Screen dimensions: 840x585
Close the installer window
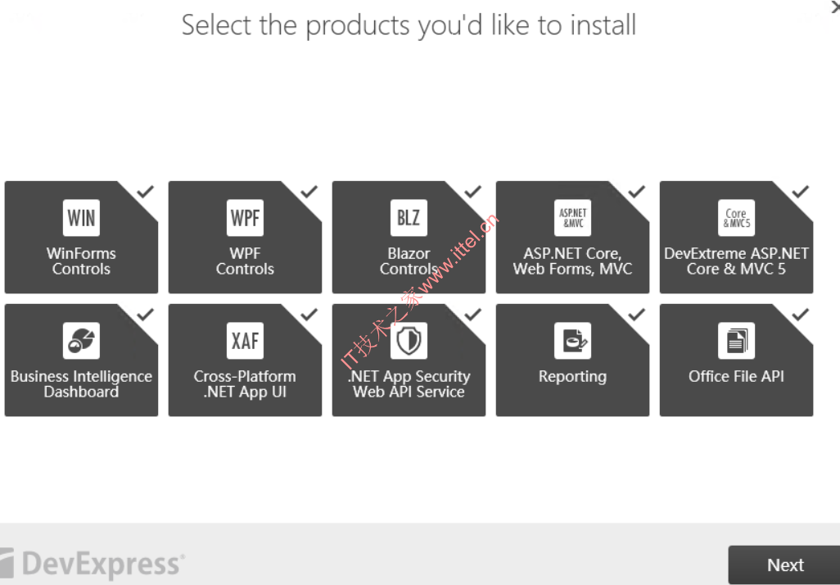(x=835, y=7)
